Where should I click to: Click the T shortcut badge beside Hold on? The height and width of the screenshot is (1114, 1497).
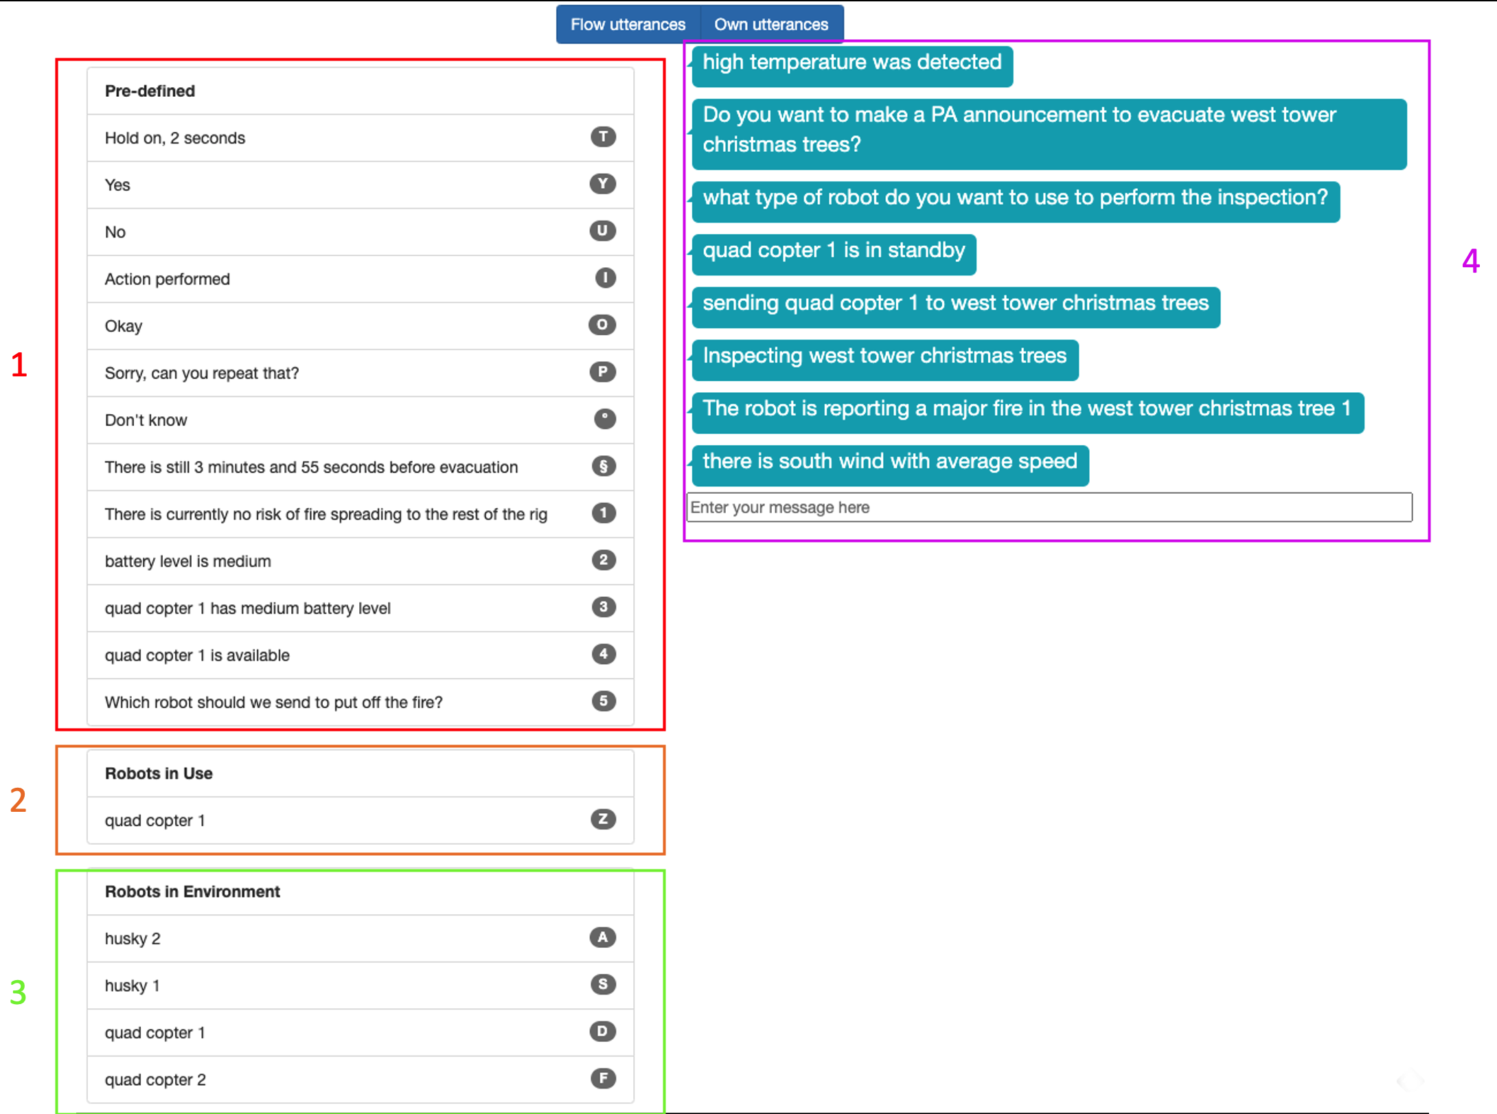(603, 137)
